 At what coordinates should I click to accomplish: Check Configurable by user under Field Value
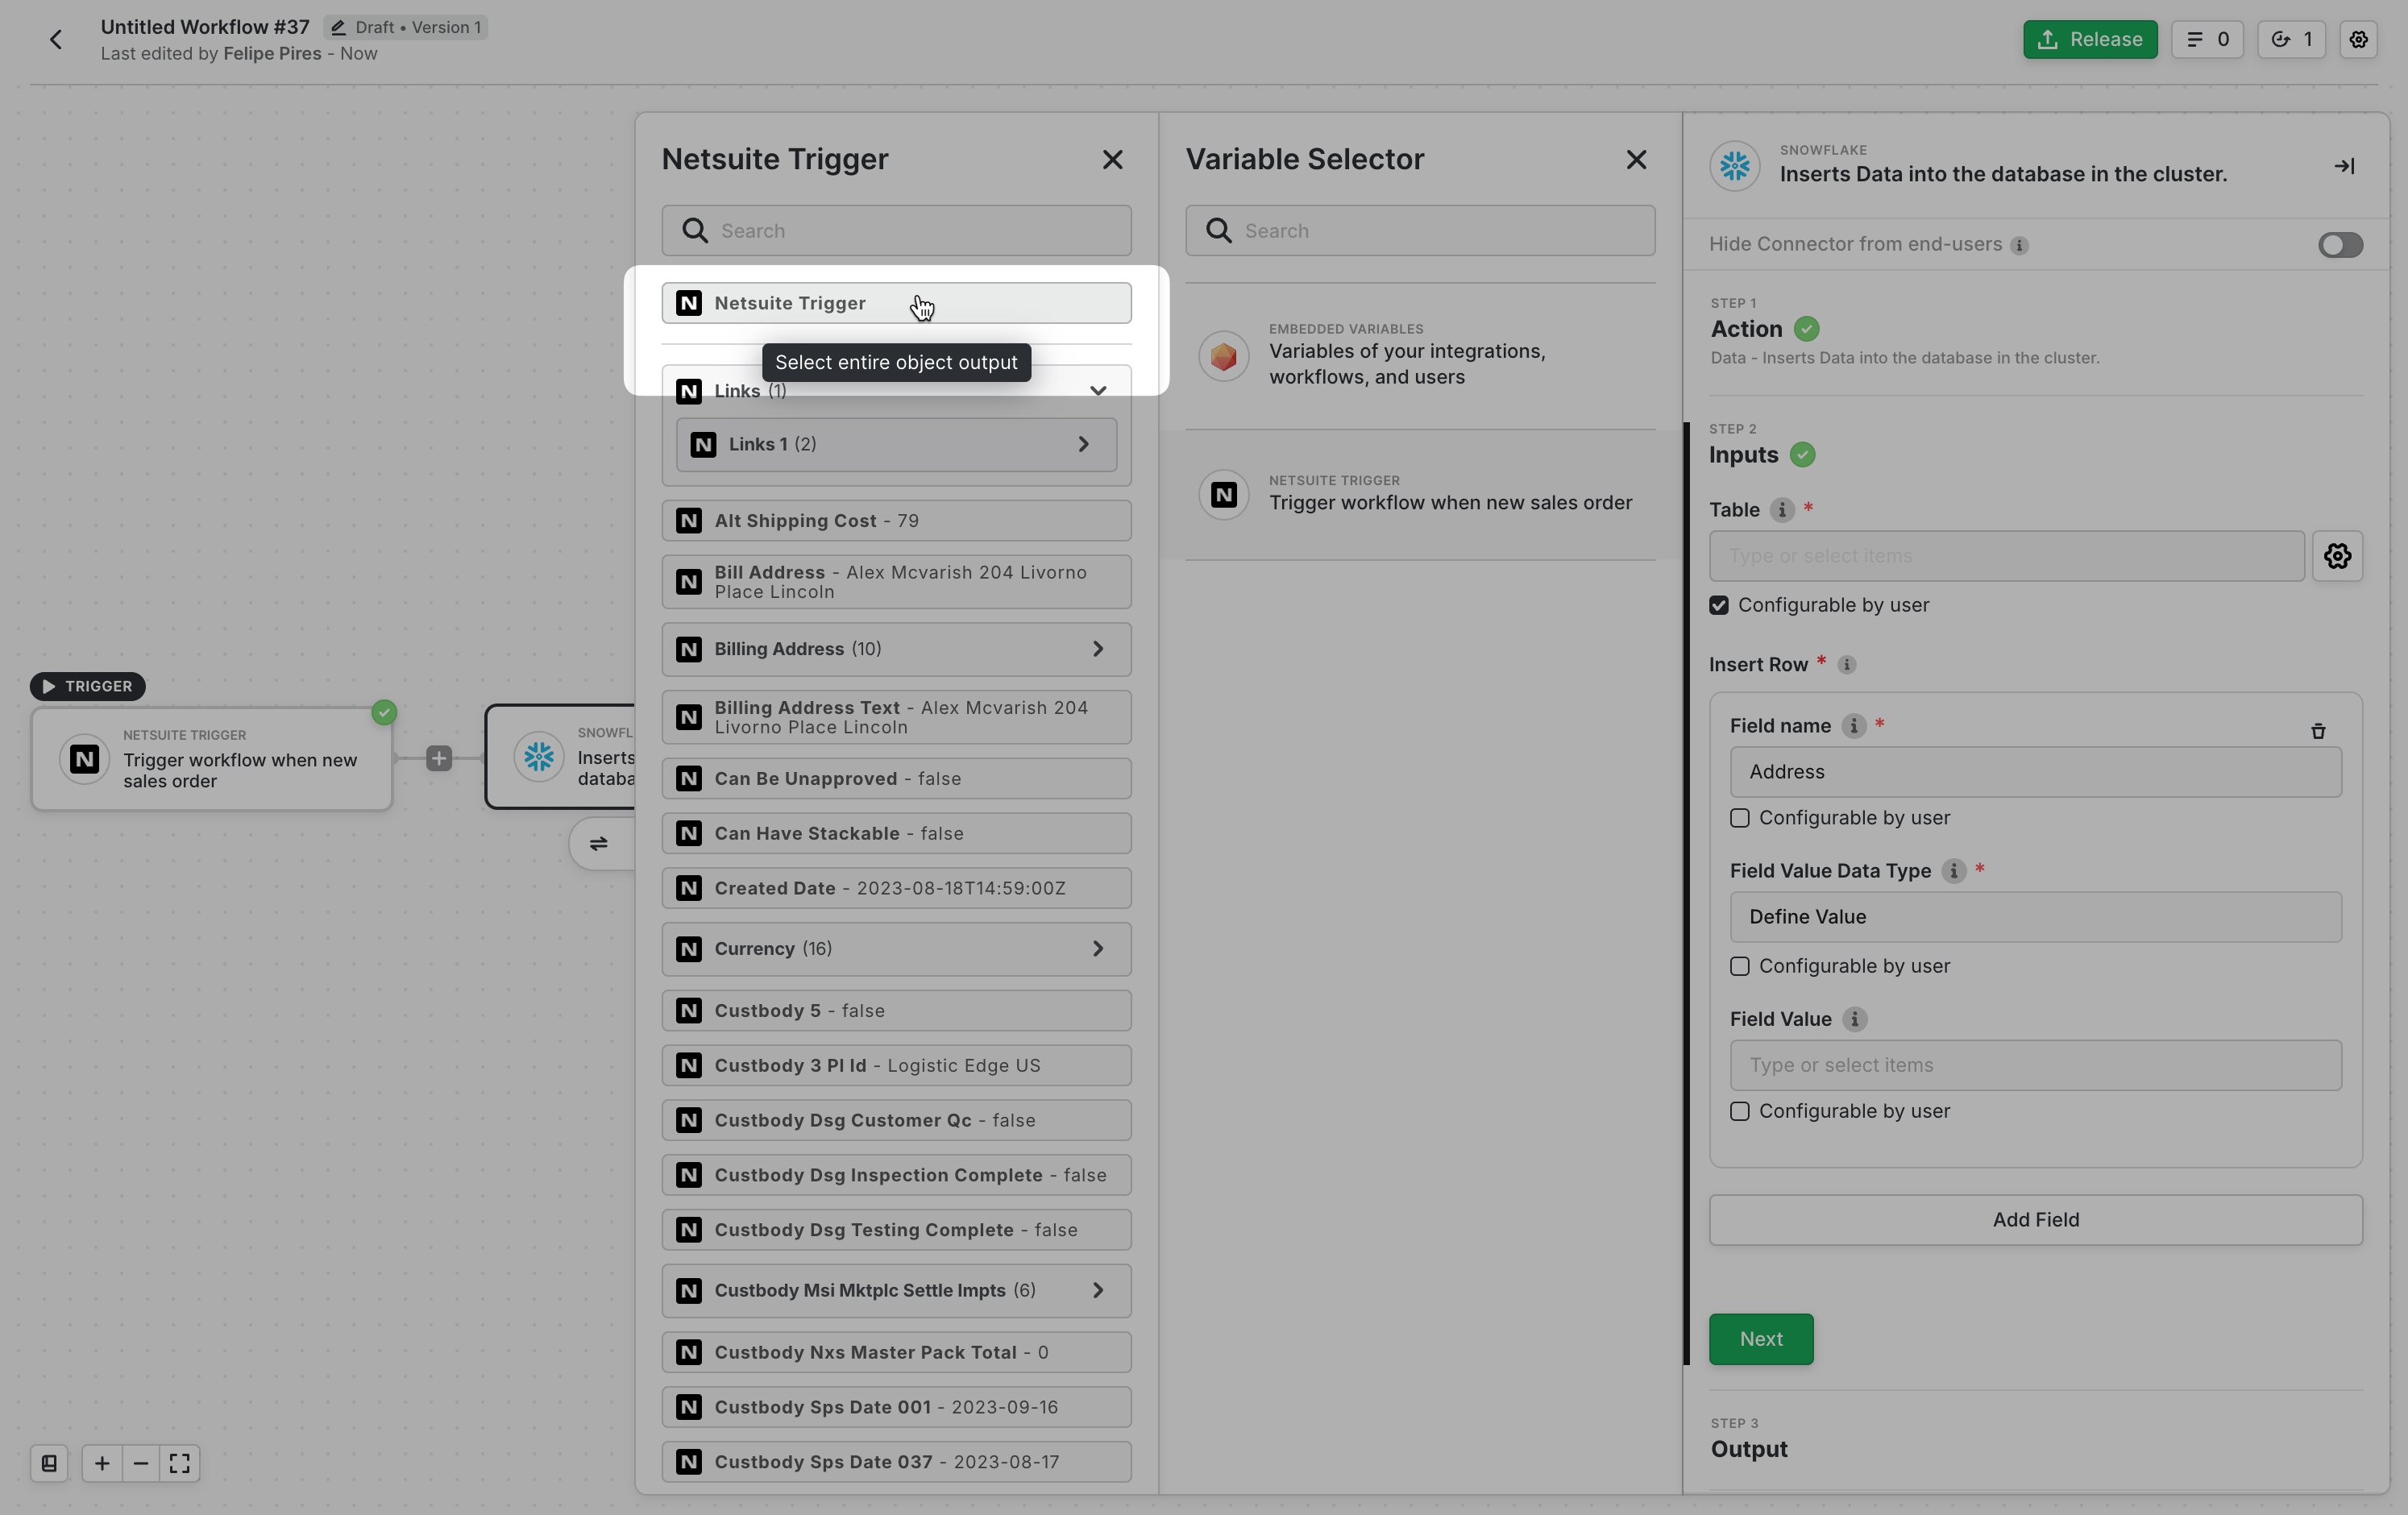click(x=1740, y=1111)
